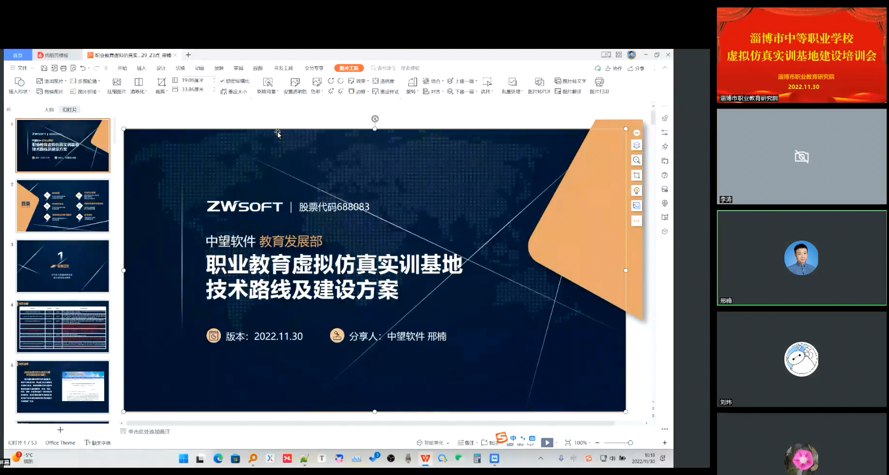Click Smart Beautify (智能美化) button

point(432,442)
